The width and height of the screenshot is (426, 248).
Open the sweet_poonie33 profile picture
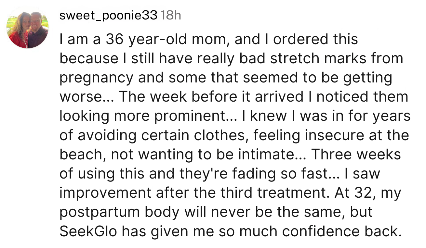click(x=28, y=28)
